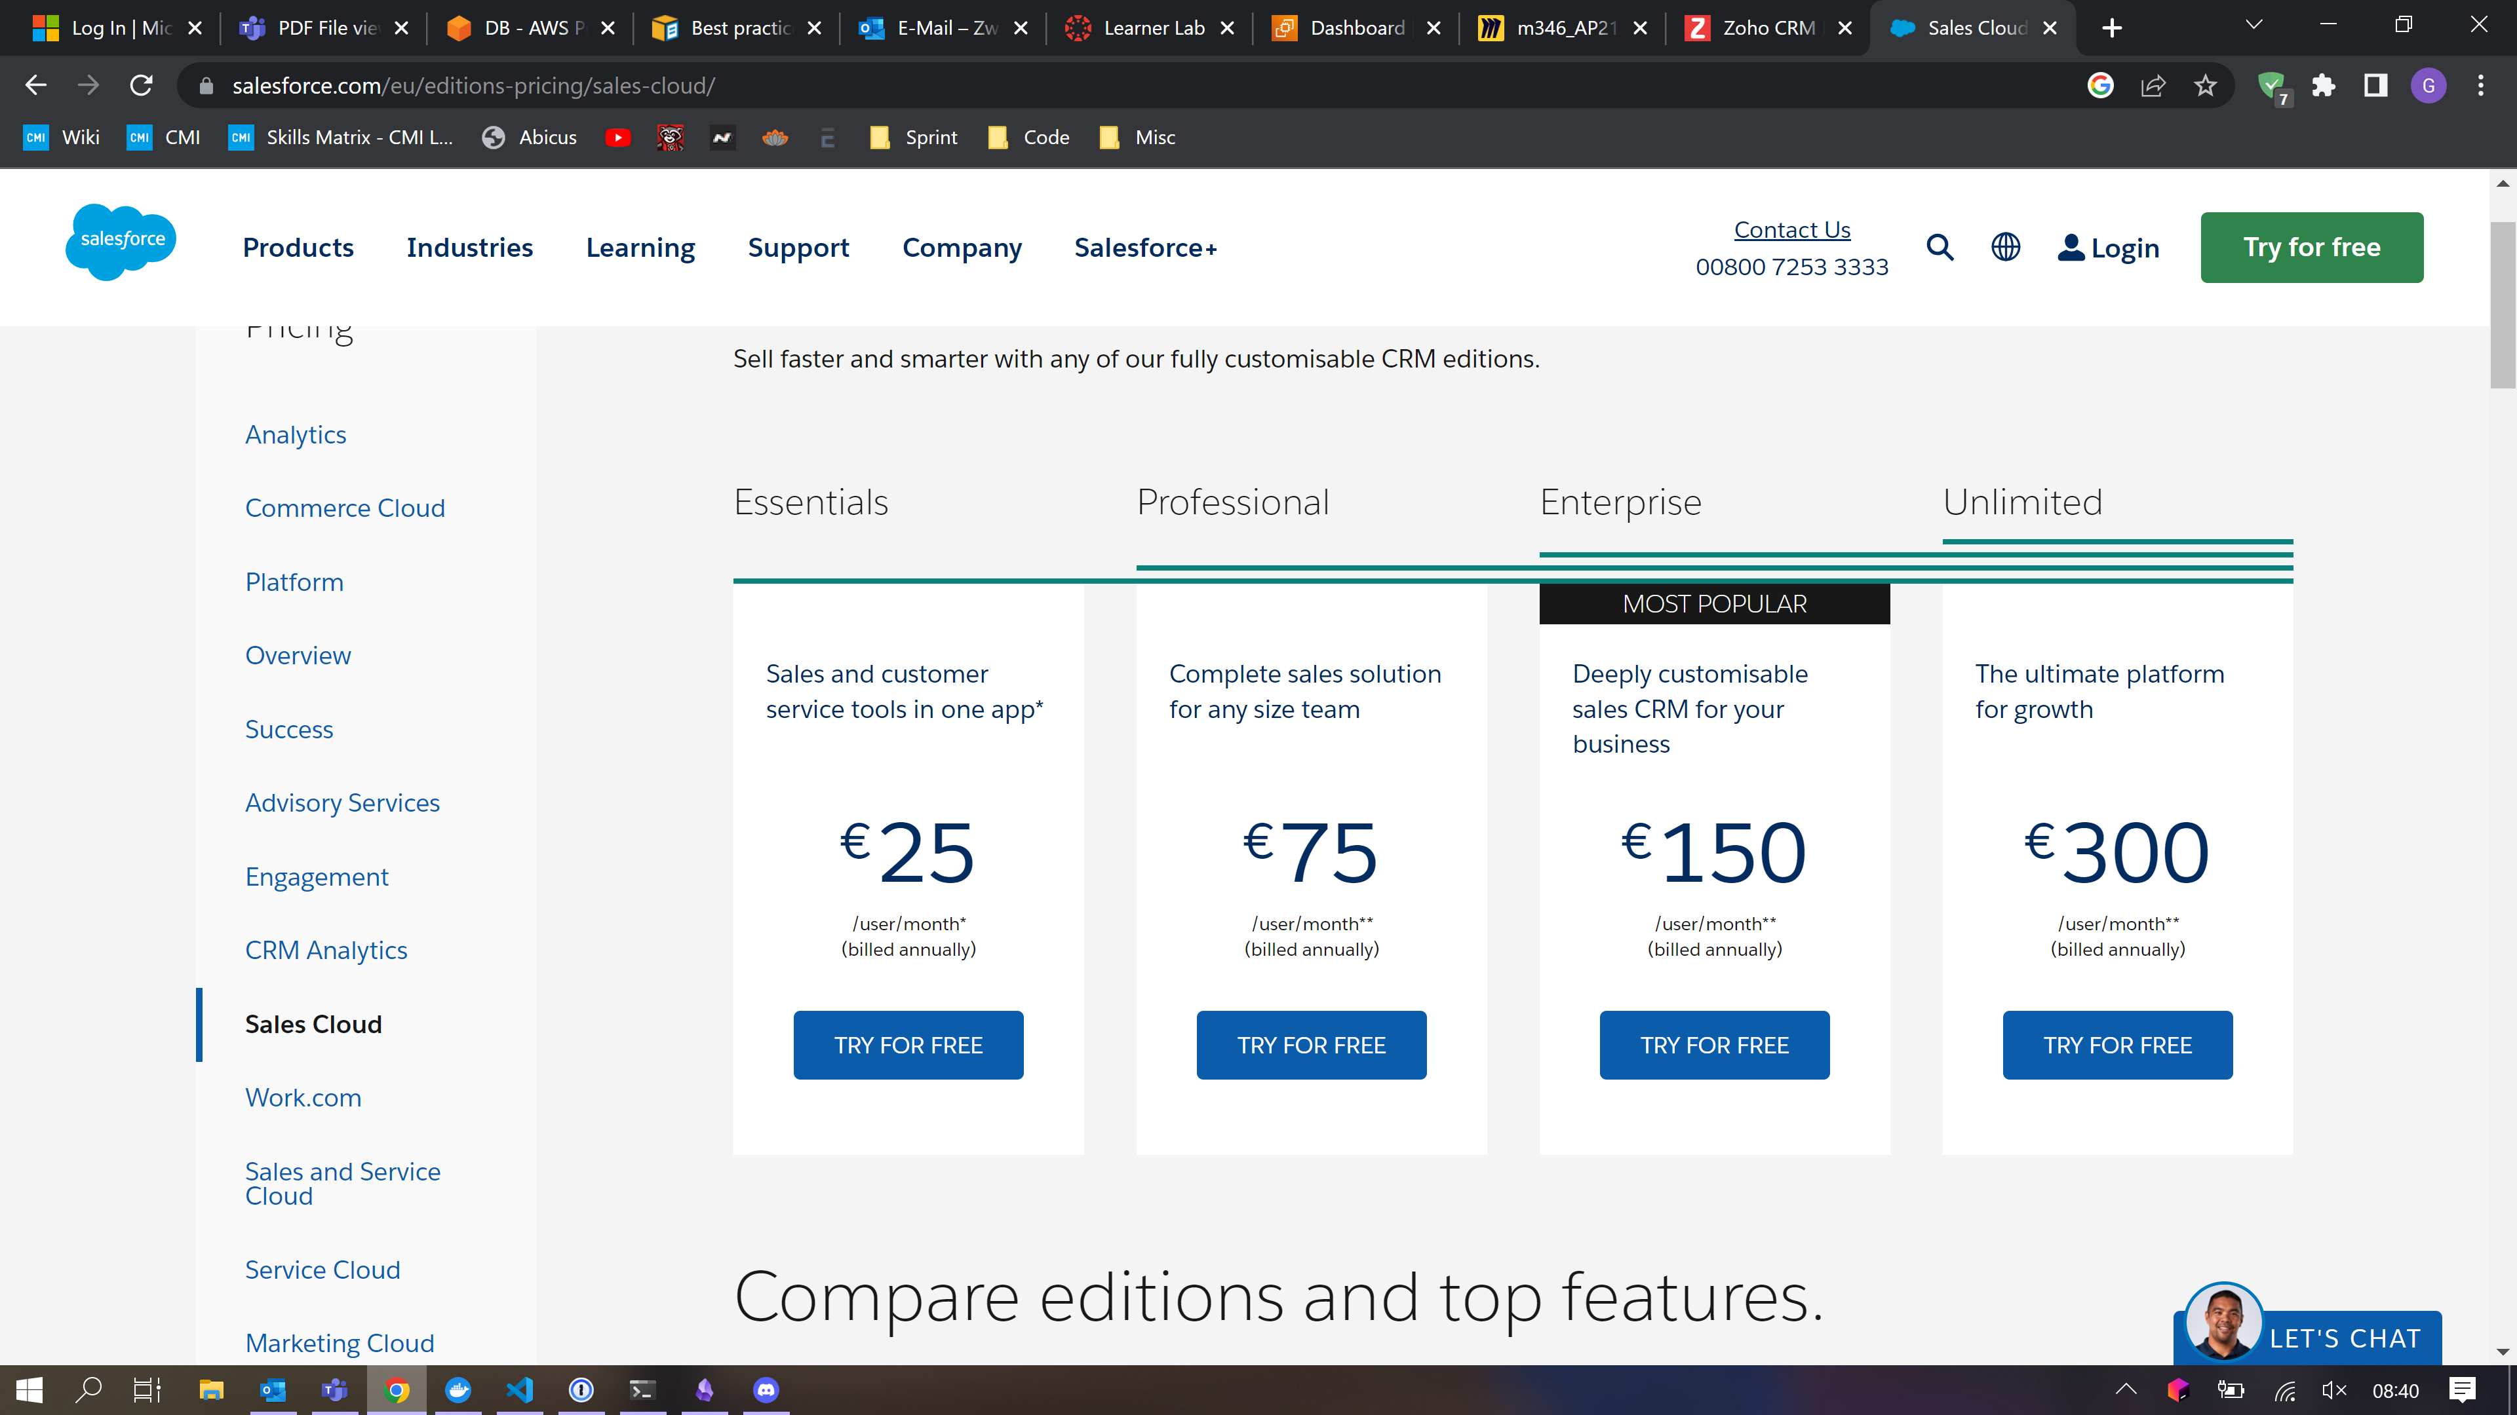
Task: Select Service Cloud in the sidebar menu
Action: click(x=322, y=1270)
